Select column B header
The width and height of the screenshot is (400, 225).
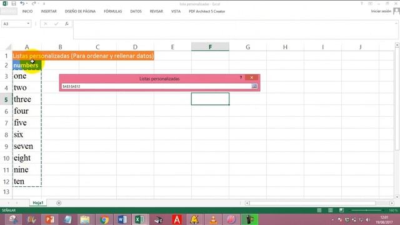(60, 47)
